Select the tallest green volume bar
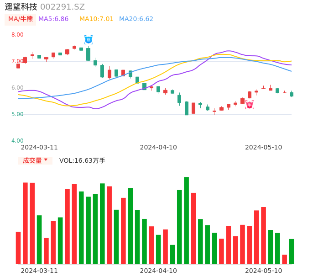313x277 pixels. [186, 220]
